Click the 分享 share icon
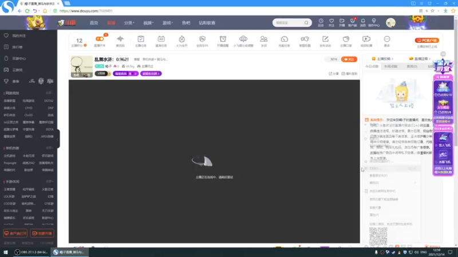The width and height of the screenshot is (458, 257). coord(334,74)
